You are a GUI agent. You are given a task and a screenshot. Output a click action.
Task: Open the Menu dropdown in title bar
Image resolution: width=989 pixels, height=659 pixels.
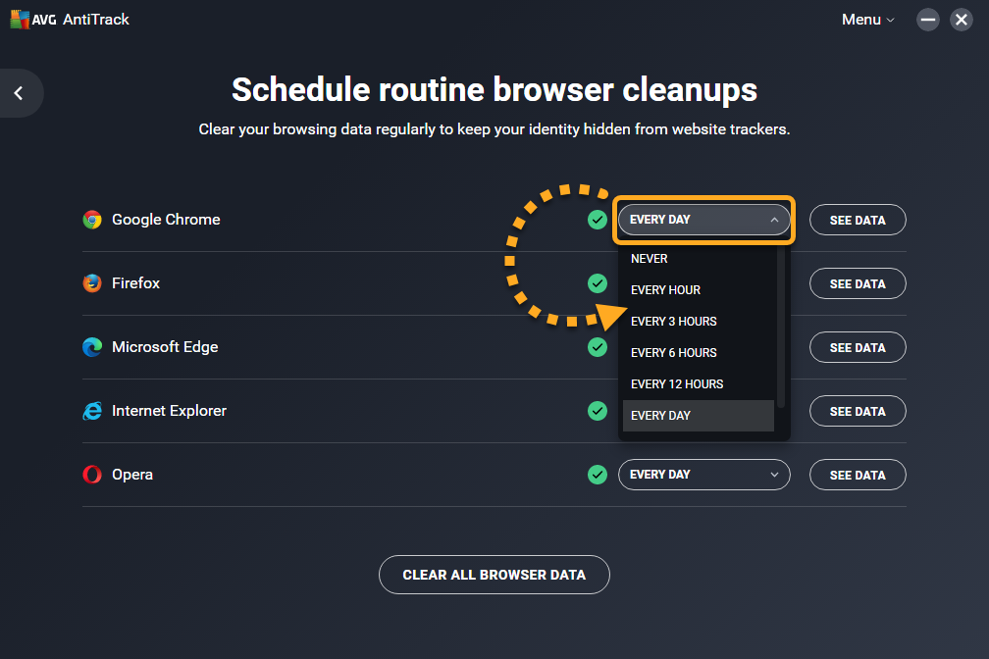[867, 20]
